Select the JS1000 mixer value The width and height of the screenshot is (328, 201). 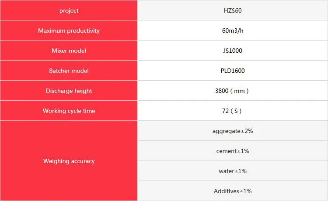[x=232, y=51]
